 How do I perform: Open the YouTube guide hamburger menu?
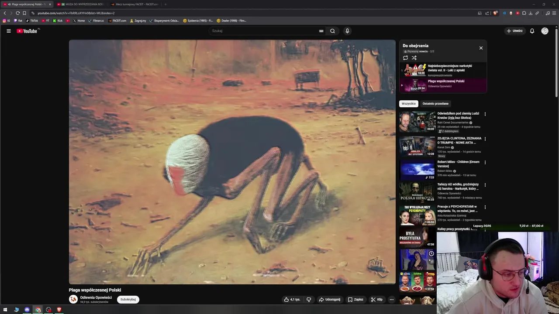[x=8, y=31]
